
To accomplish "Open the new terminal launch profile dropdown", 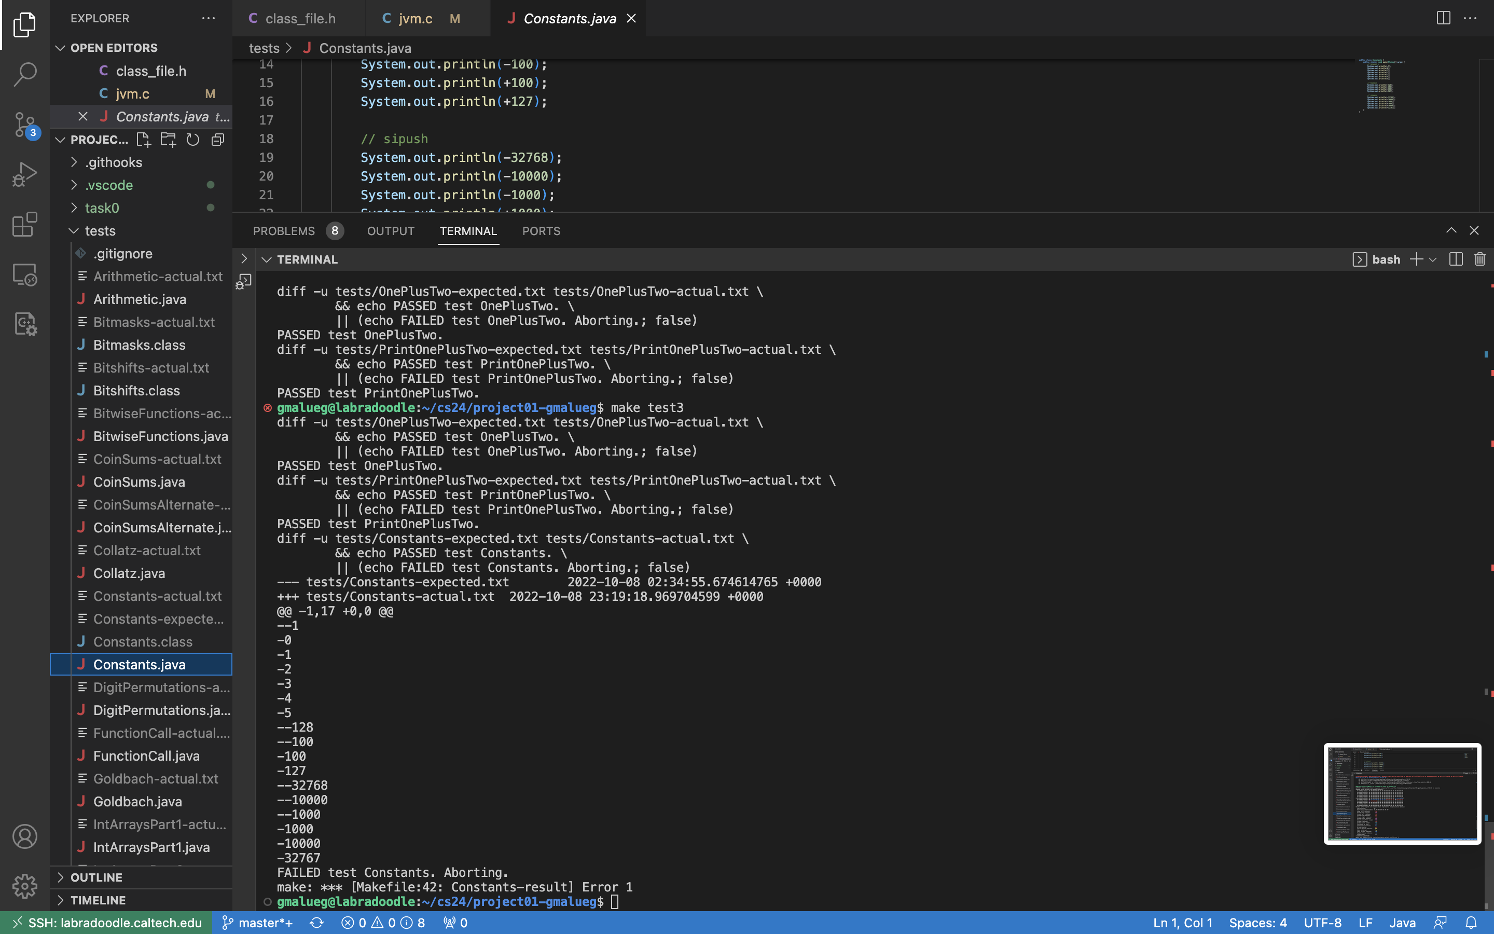I will [x=1433, y=259].
